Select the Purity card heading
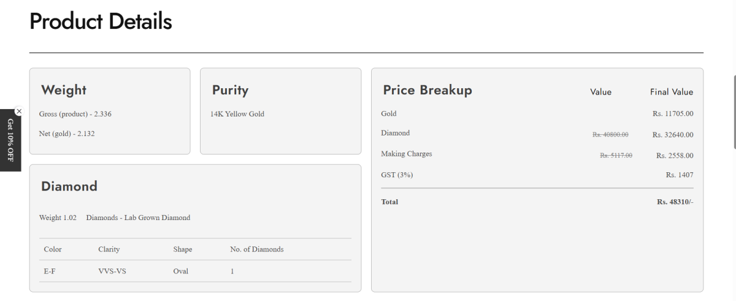Viewport: 736px width, 301px height. (x=230, y=90)
